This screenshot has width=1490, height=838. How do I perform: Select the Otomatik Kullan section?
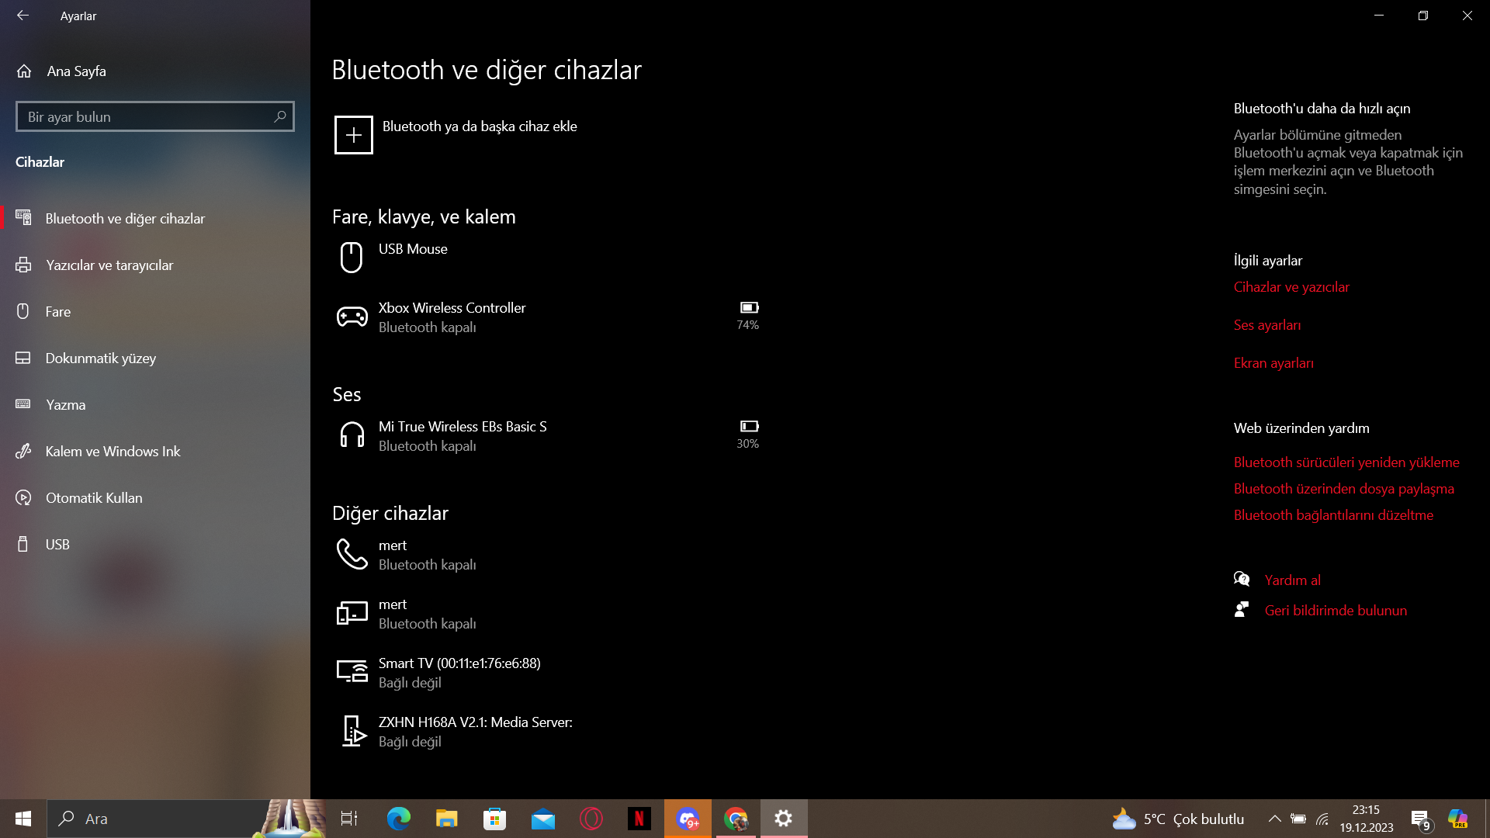(x=93, y=498)
